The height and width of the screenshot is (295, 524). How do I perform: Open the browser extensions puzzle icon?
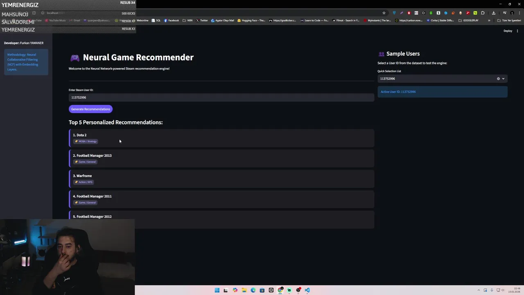coord(483,13)
